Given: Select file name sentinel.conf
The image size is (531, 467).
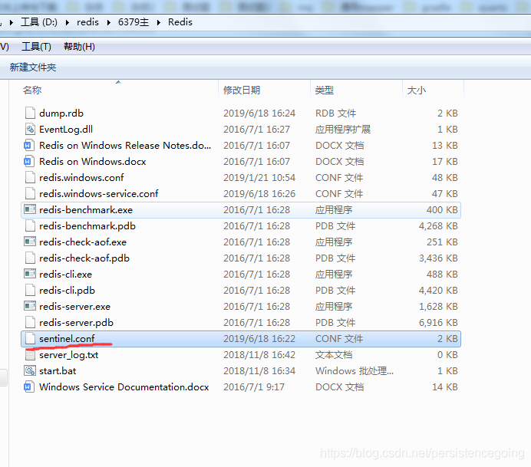Looking at the screenshot, I should 67,338.
